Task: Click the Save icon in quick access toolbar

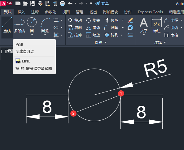Action: coord(33,3)
